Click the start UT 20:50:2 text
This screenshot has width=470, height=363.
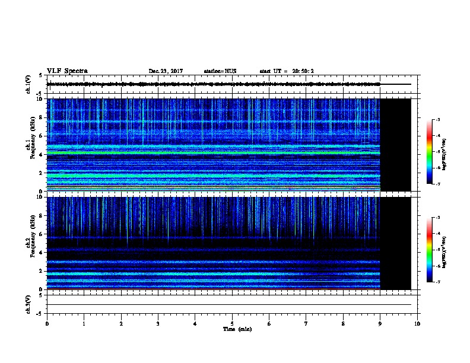pos(287,71)
